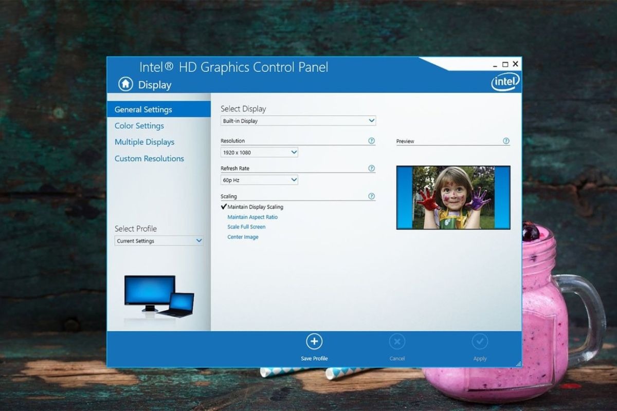Image resolution: width=617 pixels, height=411 pixels.
Task: Open the Select Profile dropdown
Action: (x=159, y=240)
